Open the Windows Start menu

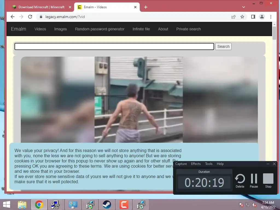click(7, 205)
